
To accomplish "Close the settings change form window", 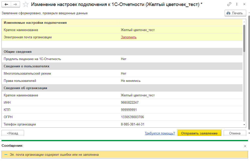I will [244, 4].
